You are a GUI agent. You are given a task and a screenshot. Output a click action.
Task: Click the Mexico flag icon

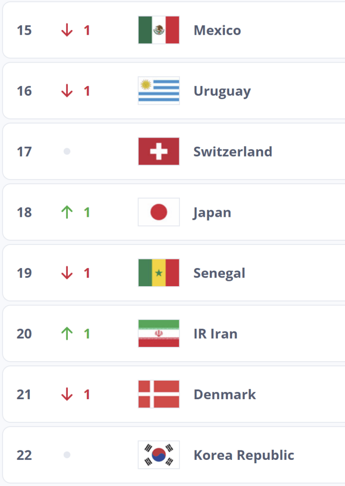pos(159,30)
